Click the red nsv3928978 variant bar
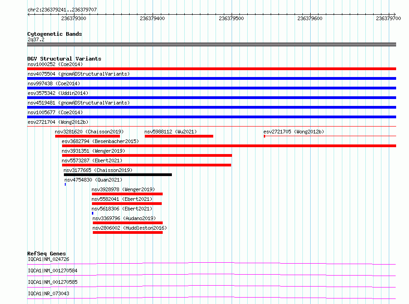The height and width of the screenshot is (304, 409). [x=127, y=194]
